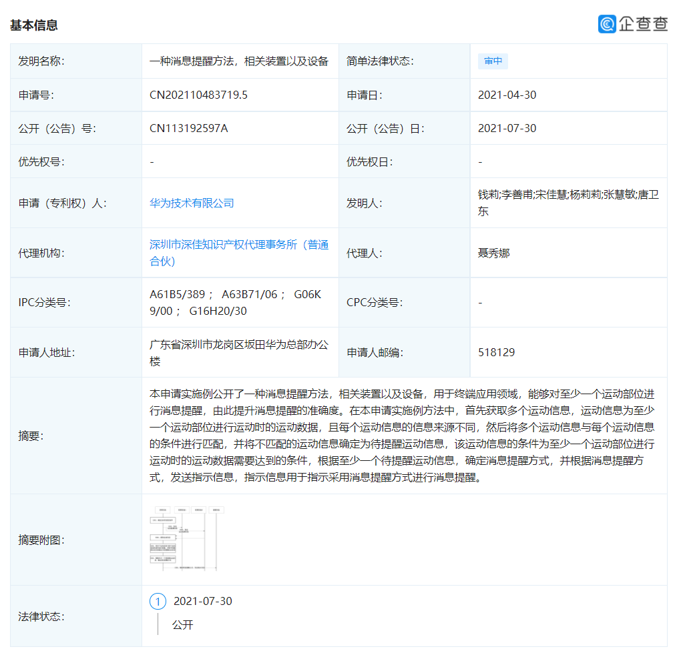Select IPC classification A61B5/389 text

pyautogui.click(x=178, y=294)
